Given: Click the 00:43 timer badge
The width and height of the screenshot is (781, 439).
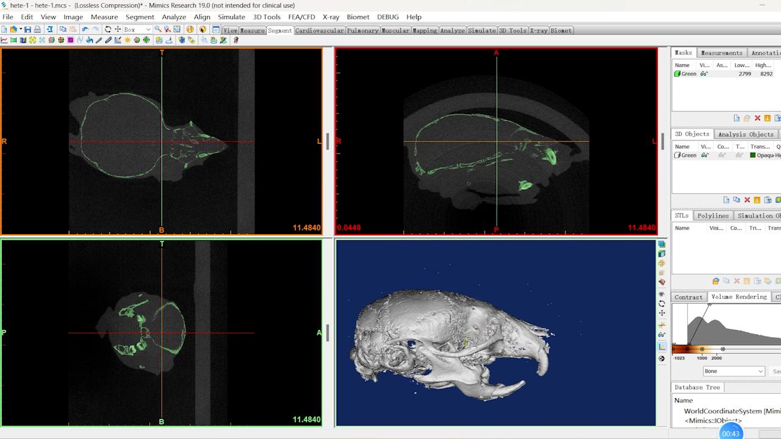Looking at the screenshot, I should pyautogui.click(x=730, y=433).
